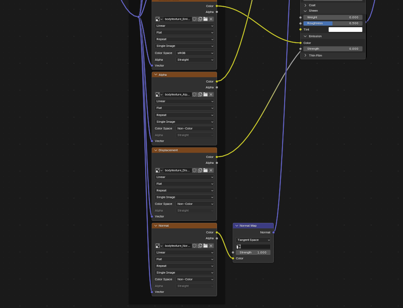Image resolution: width=403 pixels, height=308 pixels.
Task: Click Emission Color input socket on BSDF
Action: pos(301,43)
